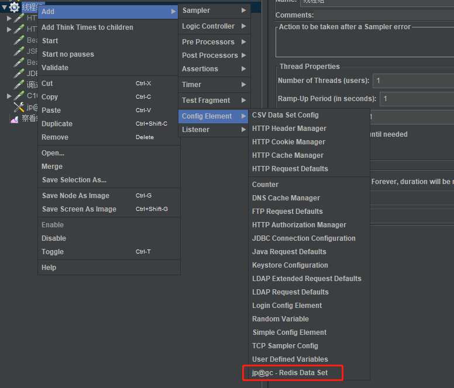The image size is (454, 388).
Task: Click Merge in context menu
Action: (108, 167)
